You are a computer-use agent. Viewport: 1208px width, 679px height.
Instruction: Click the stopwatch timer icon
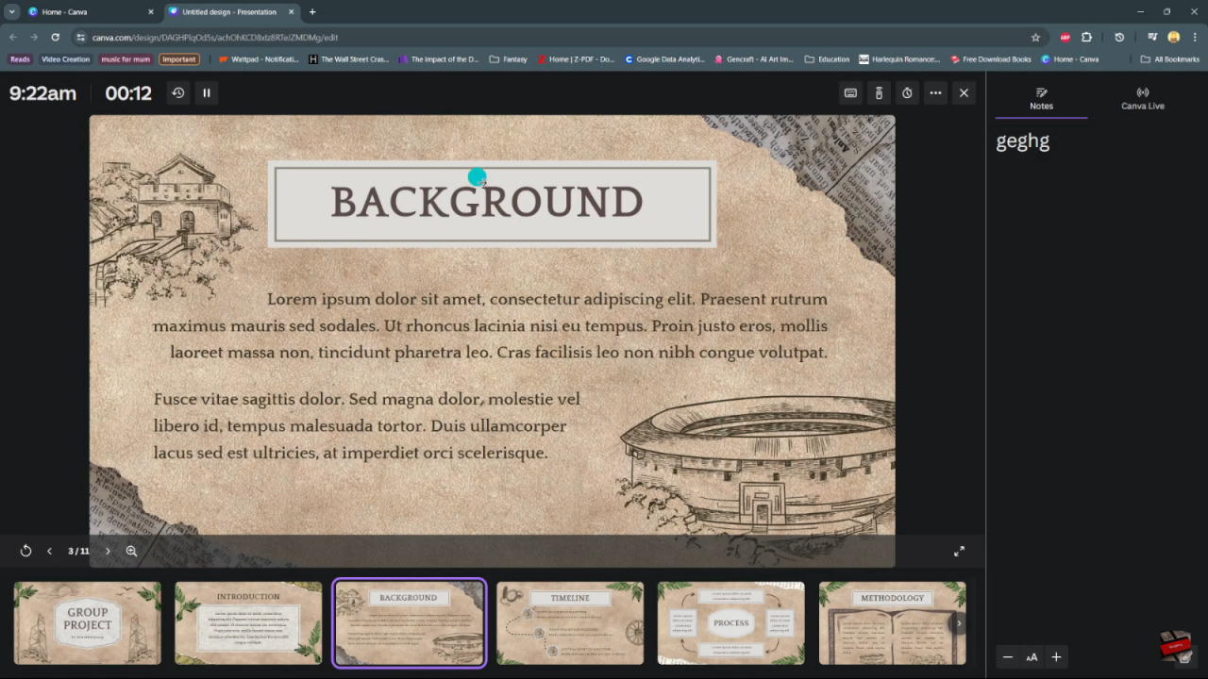[x=907, y=92]
